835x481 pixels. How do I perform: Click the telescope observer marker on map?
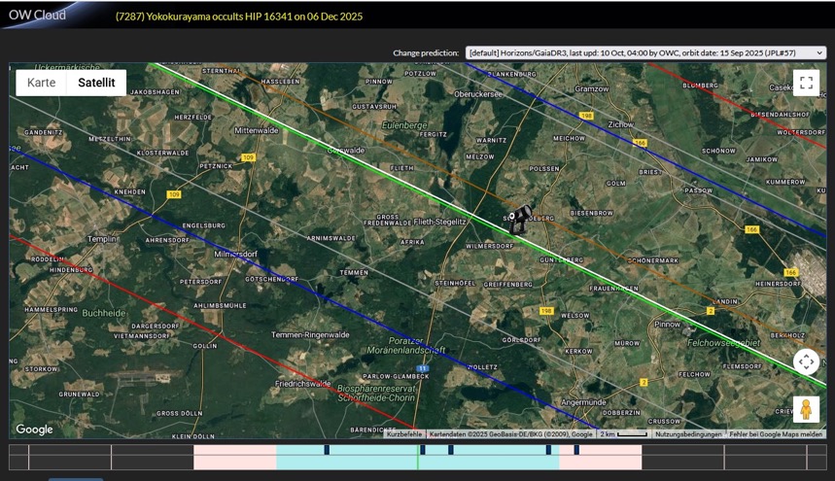tap(519, 218)
